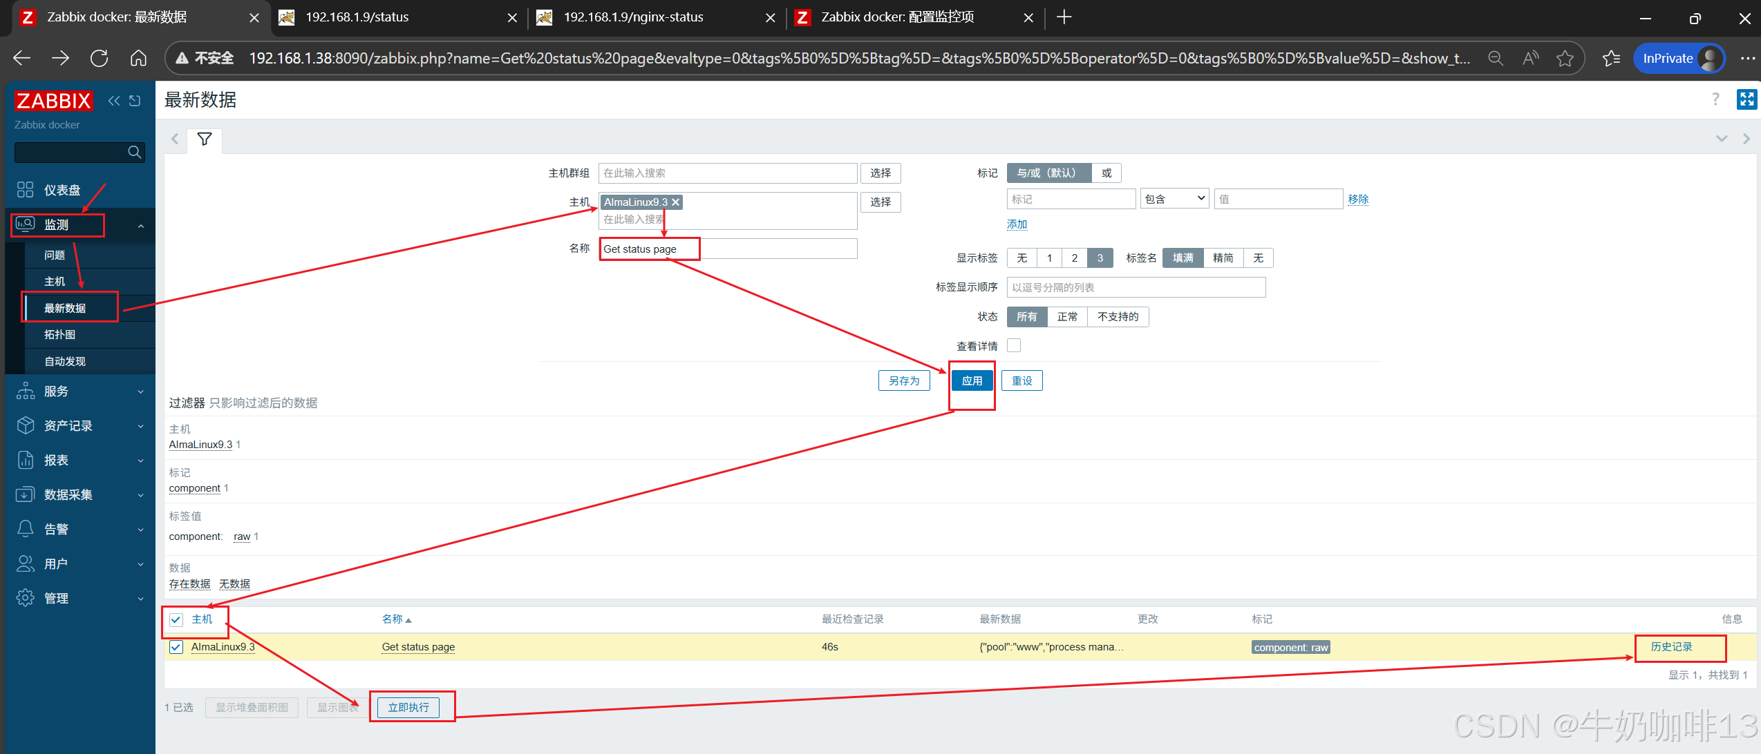Click the sidebar search magnifier icon
Screen dimensions: 1761x754
click(135, 152)
